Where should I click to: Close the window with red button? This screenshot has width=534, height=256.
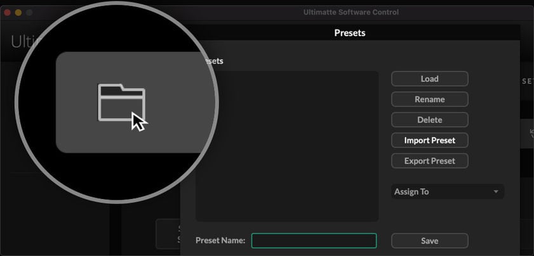click(x=8, y=12)
